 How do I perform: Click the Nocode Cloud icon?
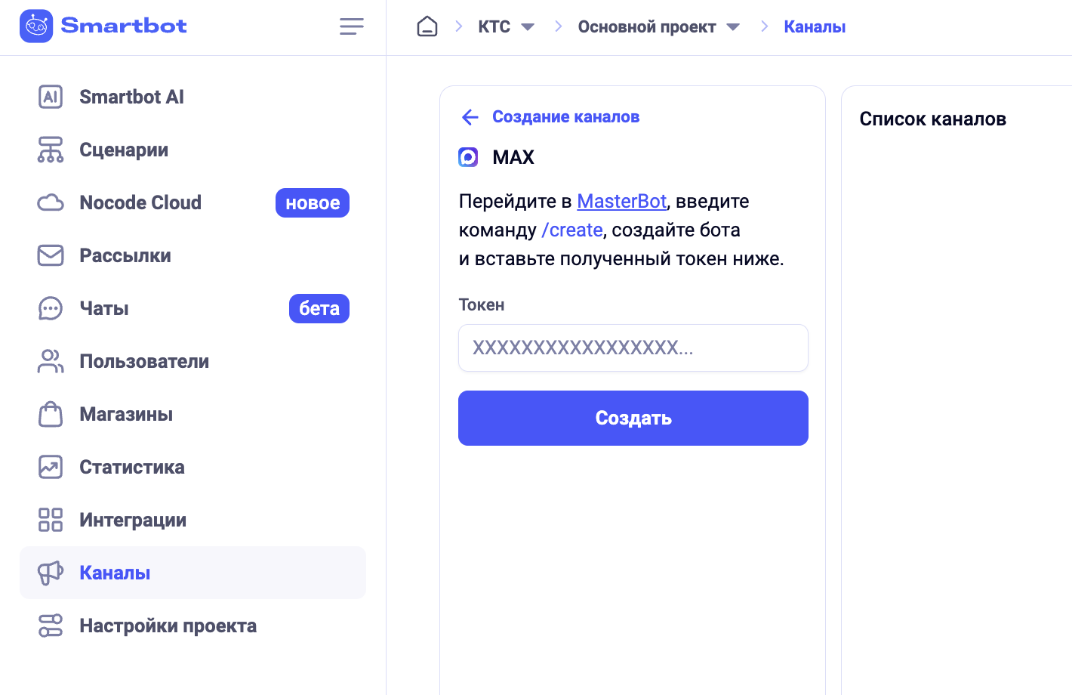tap(51, 202)
